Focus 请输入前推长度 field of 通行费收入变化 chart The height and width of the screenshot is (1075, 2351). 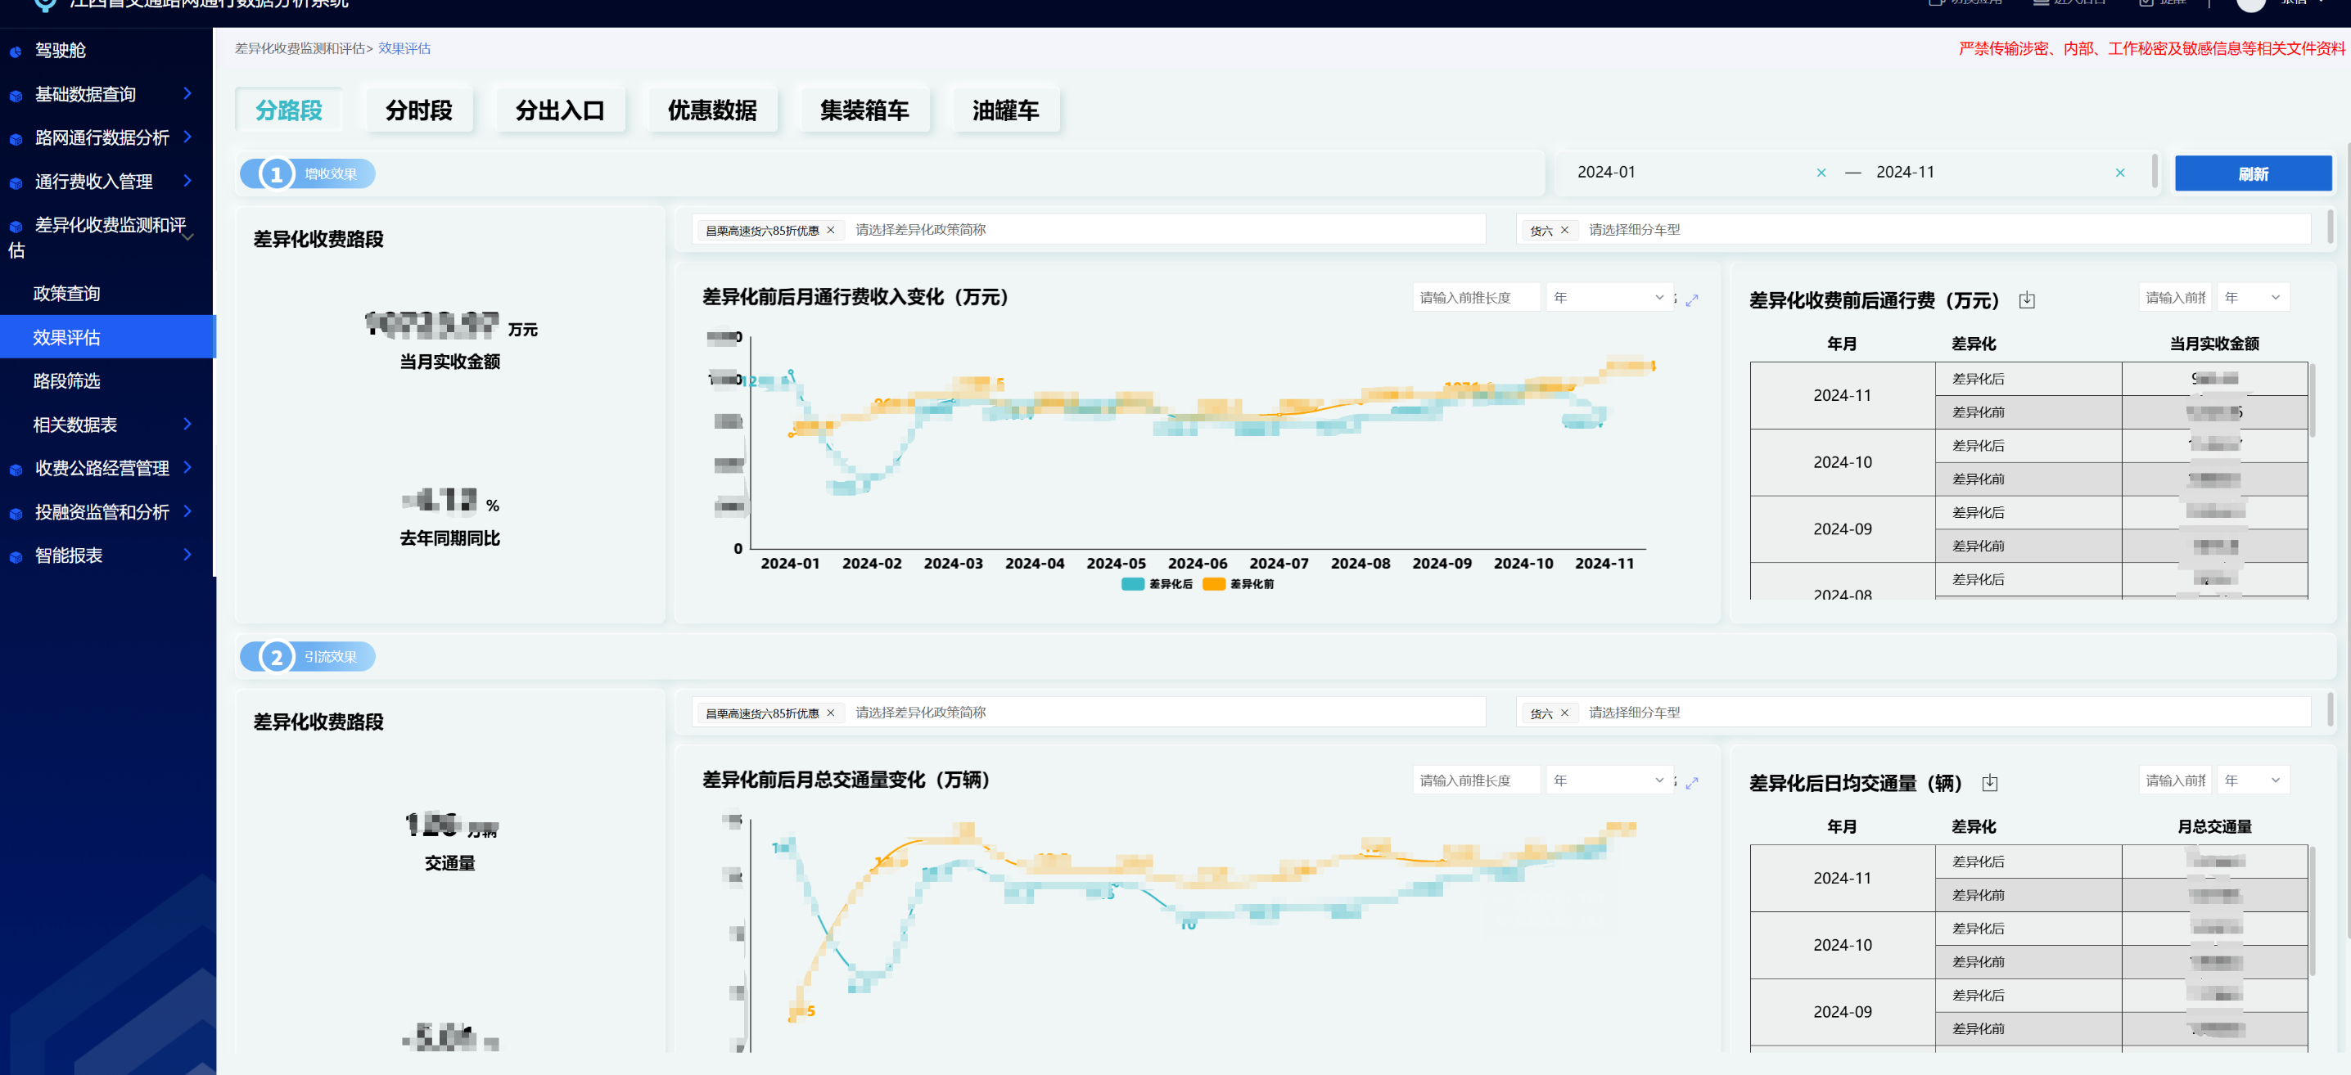click(x=1477, y=297)
